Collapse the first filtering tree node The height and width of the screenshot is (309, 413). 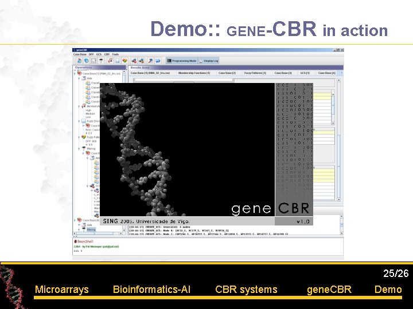(79, 149)
